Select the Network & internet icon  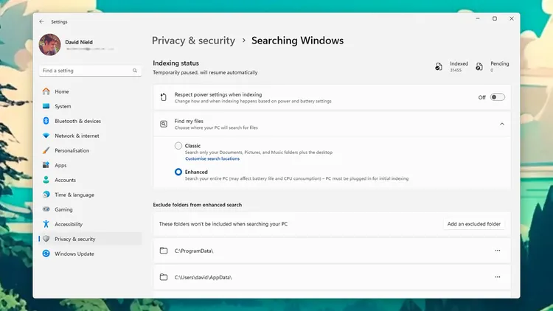[46, 136]
